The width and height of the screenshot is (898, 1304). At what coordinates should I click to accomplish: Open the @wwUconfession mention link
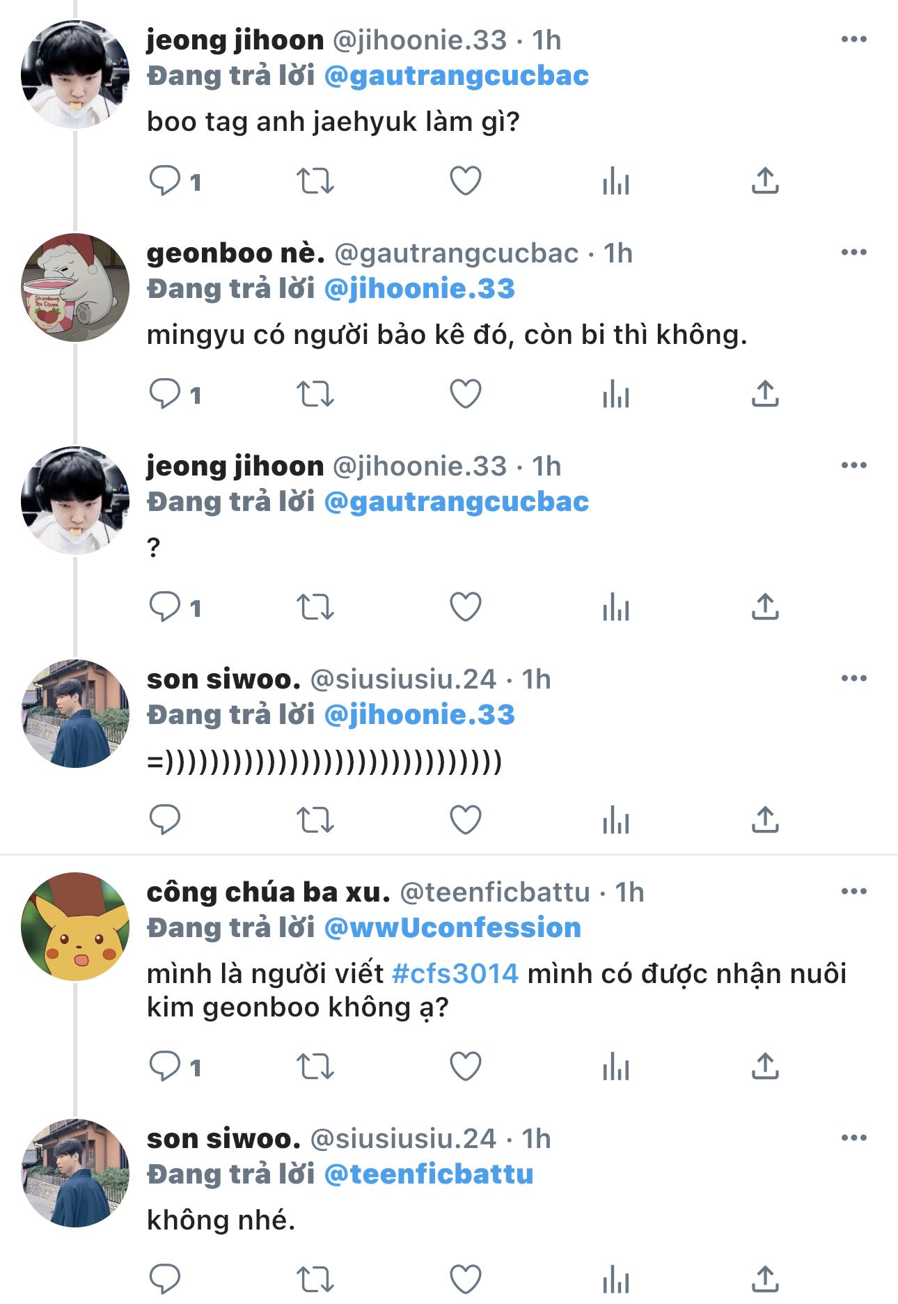click(452, 928)
